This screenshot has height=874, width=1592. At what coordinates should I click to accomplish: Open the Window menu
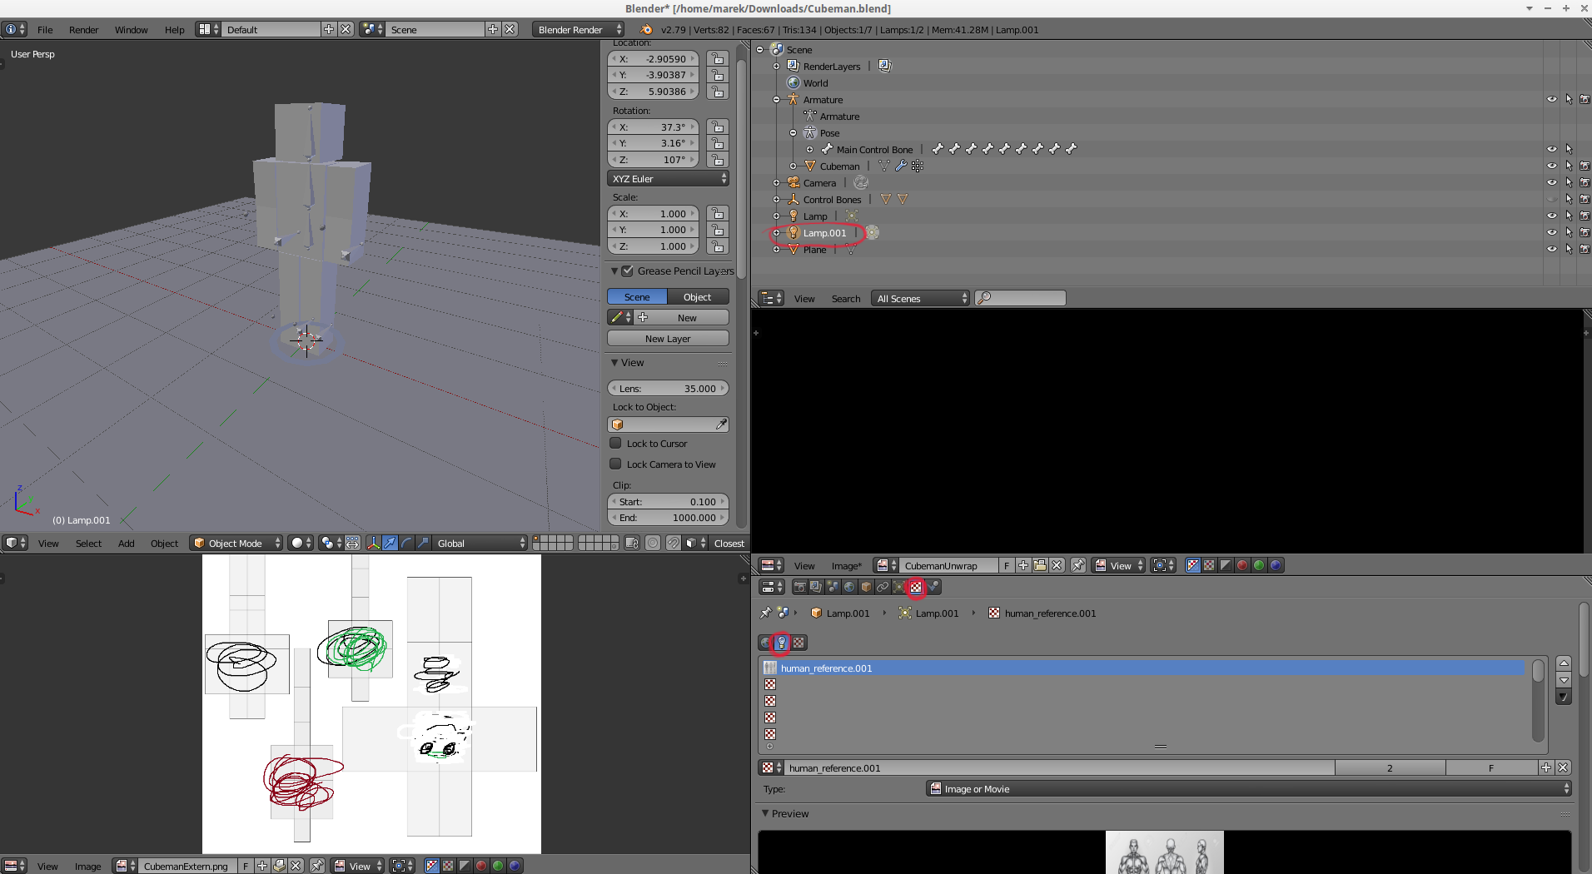pos(131,29)
